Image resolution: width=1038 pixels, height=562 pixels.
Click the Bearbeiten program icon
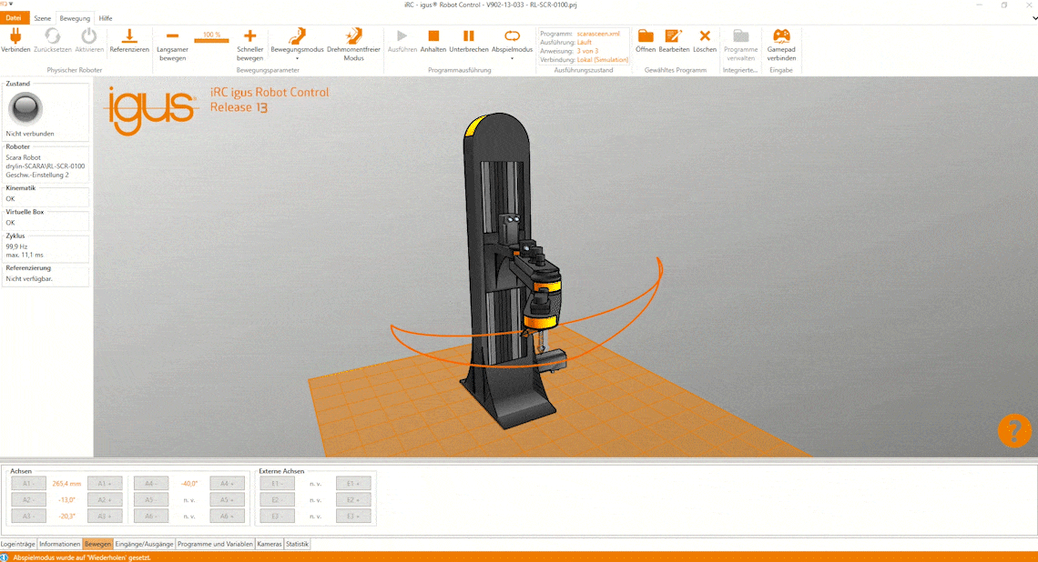tap(674, 35)
